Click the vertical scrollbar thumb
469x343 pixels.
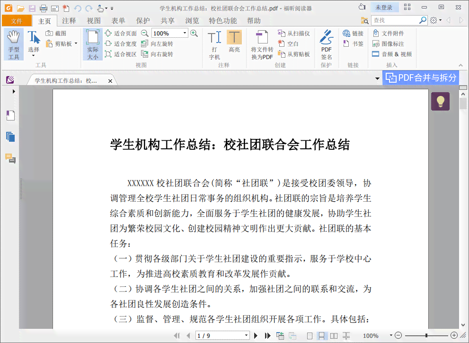pos(463,103)
